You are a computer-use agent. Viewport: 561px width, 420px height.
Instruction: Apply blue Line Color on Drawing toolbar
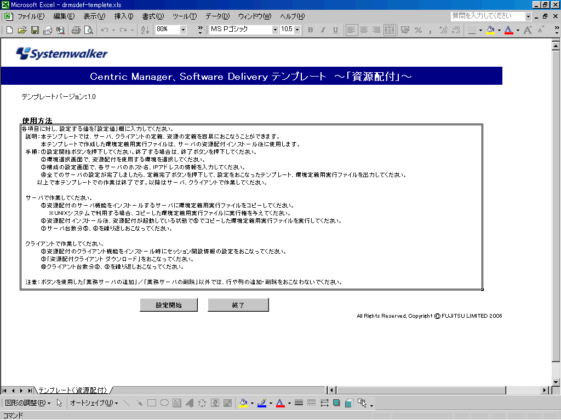[262, 403]
